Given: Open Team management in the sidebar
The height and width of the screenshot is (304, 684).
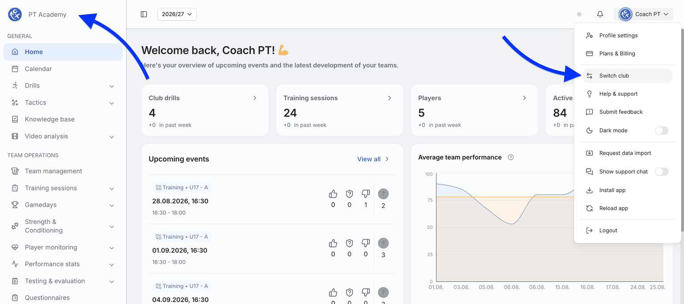Looking at the screenshot, I should coord(63,171).
